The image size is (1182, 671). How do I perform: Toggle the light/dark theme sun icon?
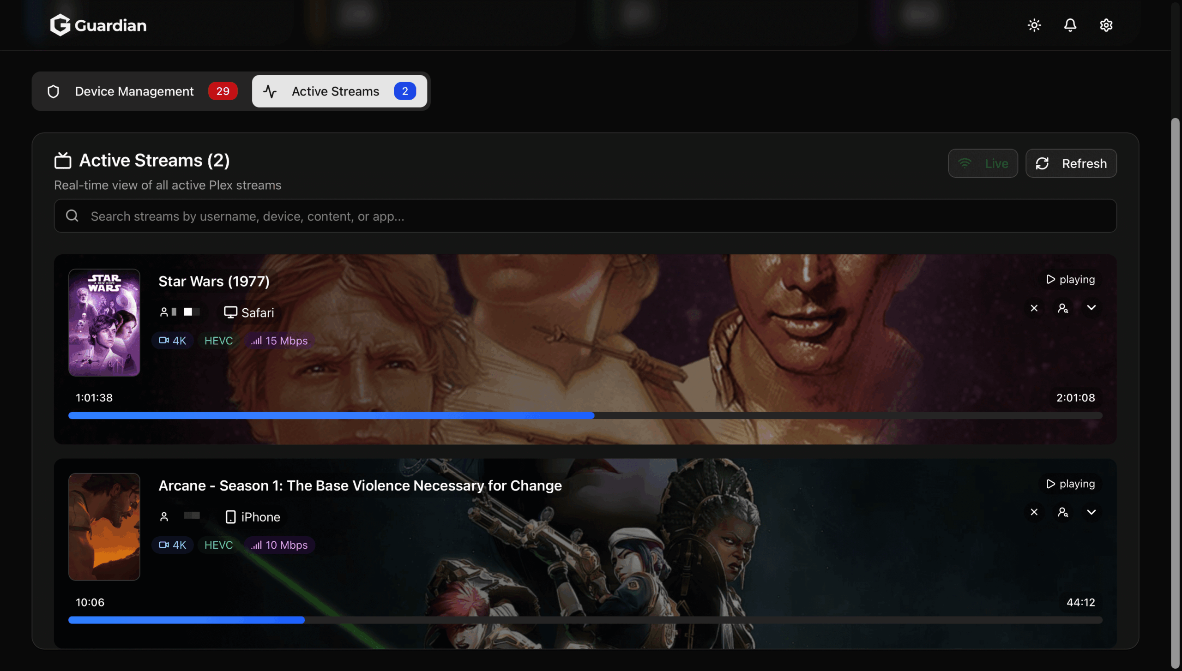(x=1034, y=25)
